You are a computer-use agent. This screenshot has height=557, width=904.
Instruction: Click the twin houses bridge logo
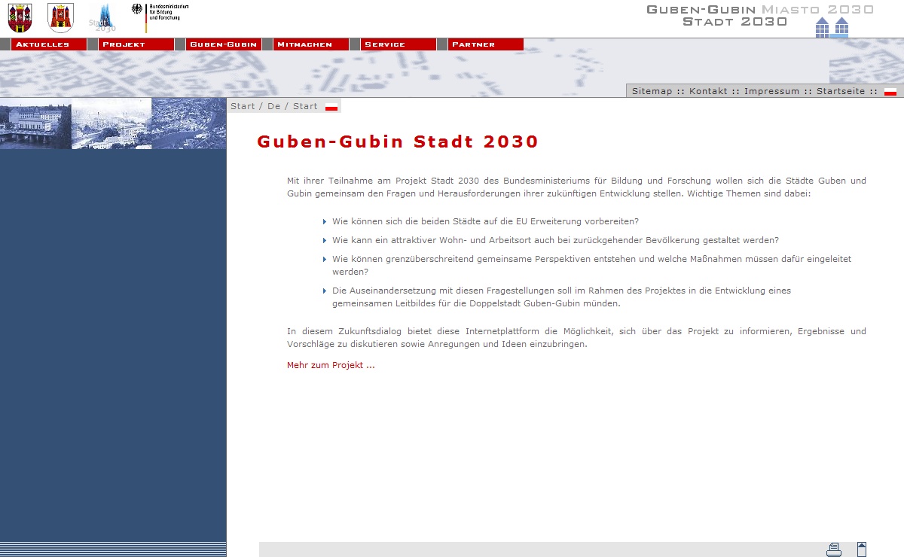[x=832, y=28]
